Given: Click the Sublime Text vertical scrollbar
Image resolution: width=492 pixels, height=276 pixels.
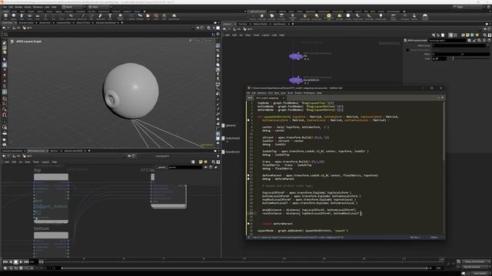Looking at the screenshot, I should pyautogui.click(x=444, y=131).
